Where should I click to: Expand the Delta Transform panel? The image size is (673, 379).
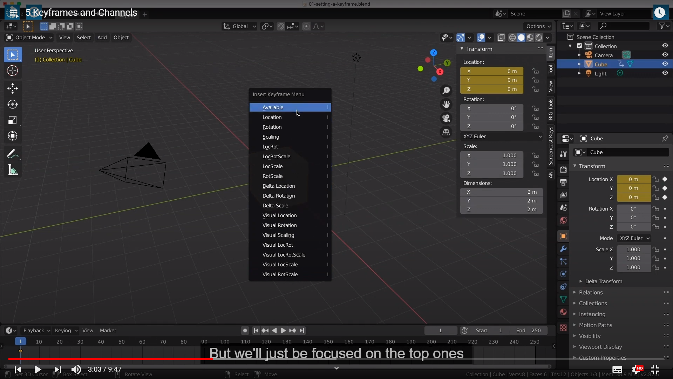click(603, 281)
